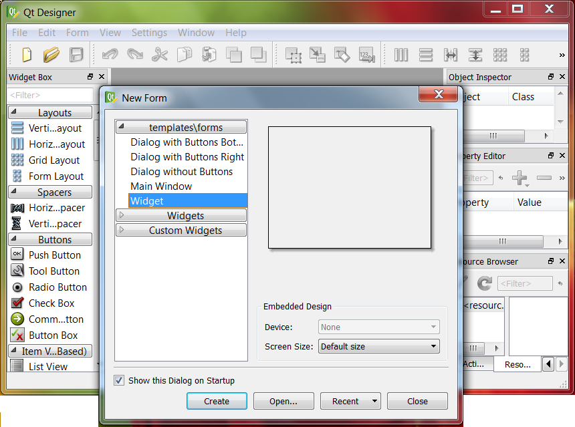Image resolution: width=575 pixels, height=427 pixels.
Task: Open the View menu
Action: pos(110,33)
